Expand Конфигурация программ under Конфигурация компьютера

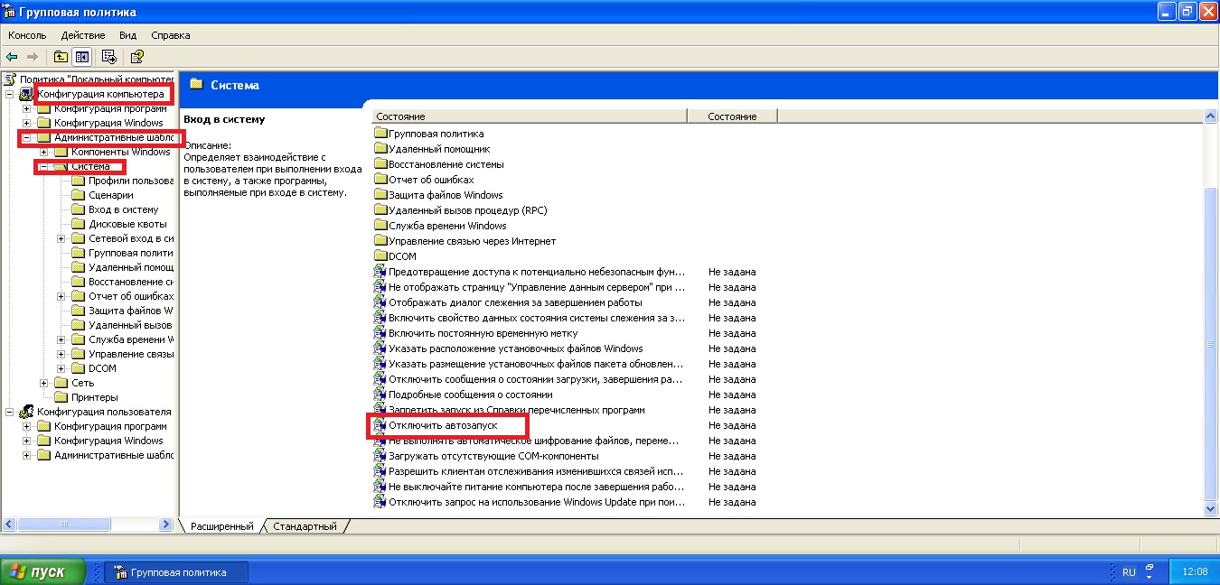27,108
